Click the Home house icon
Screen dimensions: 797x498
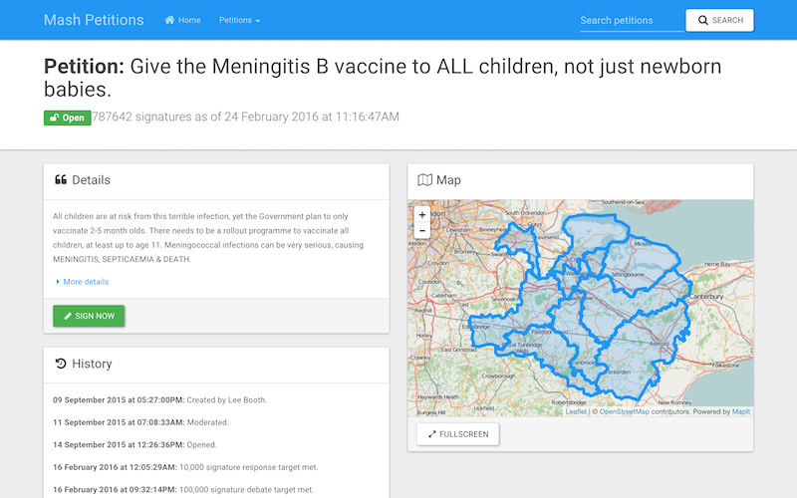169,20
